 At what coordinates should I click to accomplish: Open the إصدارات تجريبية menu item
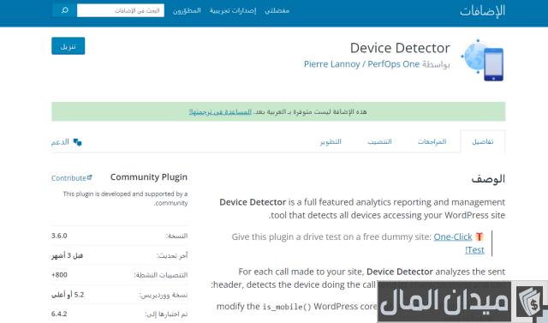tap(233, 10)
